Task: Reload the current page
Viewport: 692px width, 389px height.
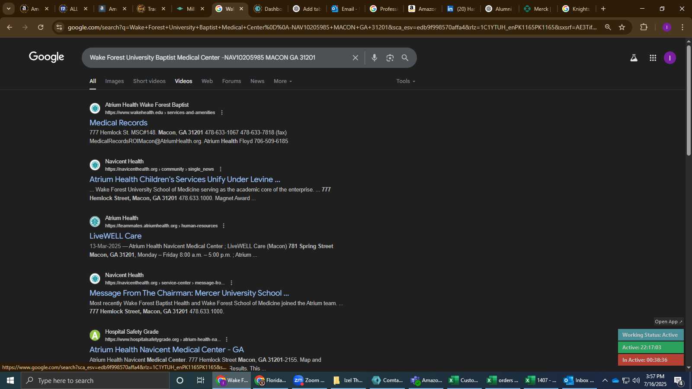Action: click(x=41, y=27)
